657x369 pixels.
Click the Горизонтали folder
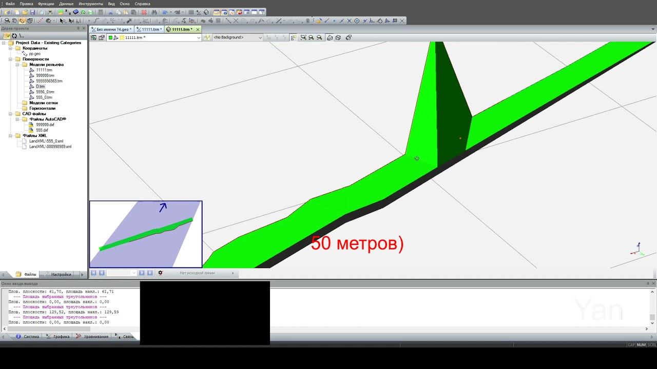[43, 108]
